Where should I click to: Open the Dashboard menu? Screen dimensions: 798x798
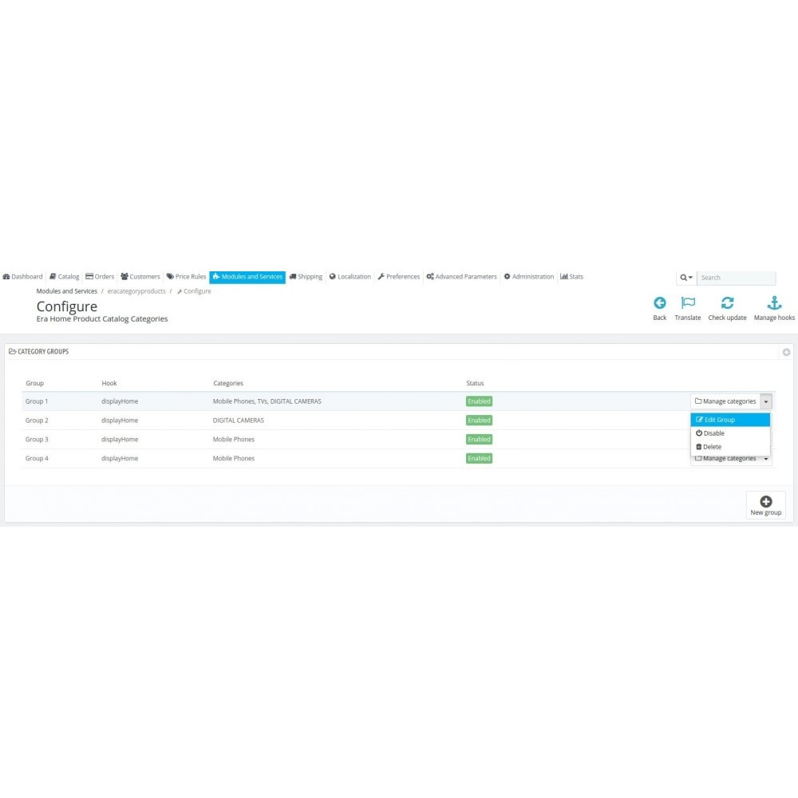click(x=23, y=277)
